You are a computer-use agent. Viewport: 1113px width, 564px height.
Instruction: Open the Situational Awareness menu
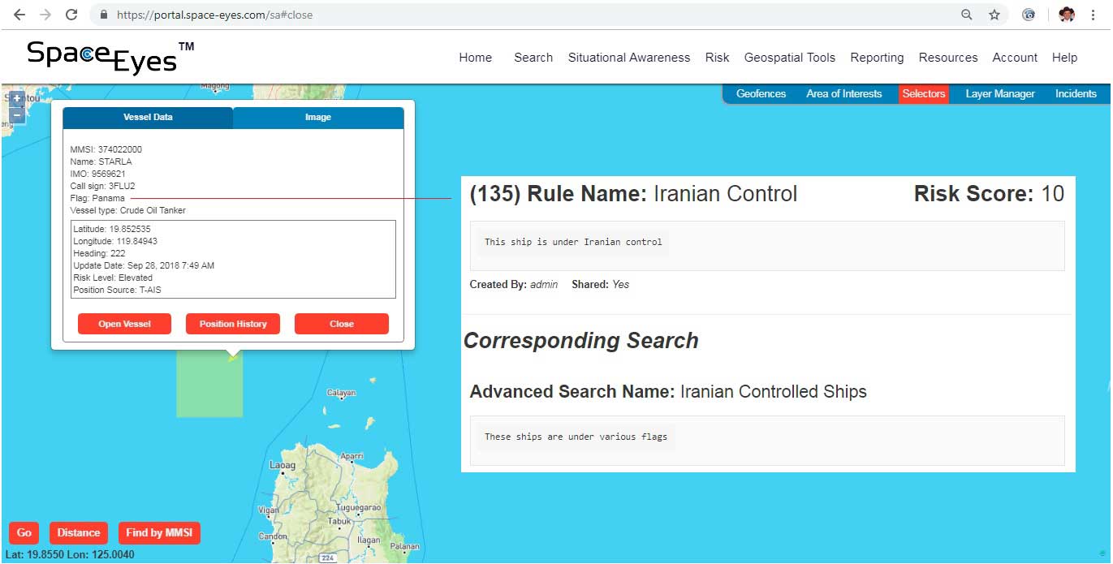pos(628,58)
